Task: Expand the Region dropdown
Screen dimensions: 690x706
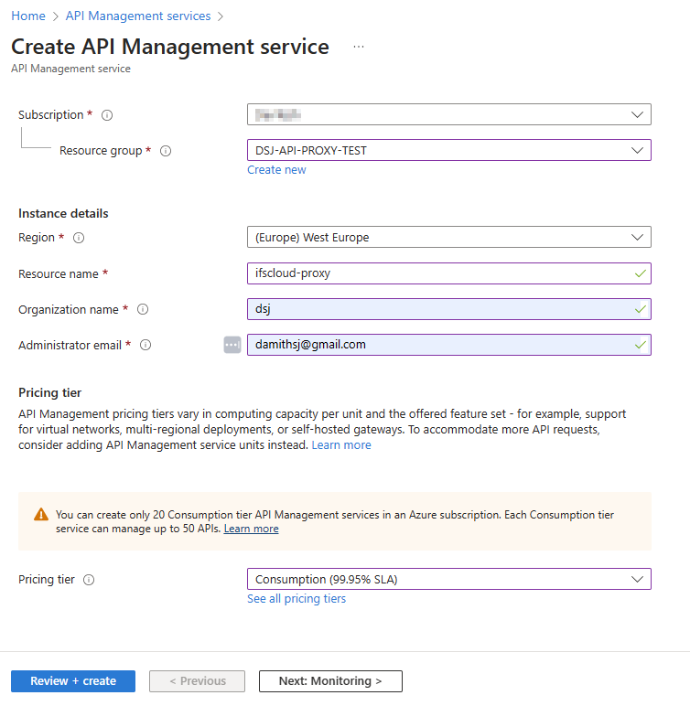Action: pyautogui.click(x=448, y=237)
